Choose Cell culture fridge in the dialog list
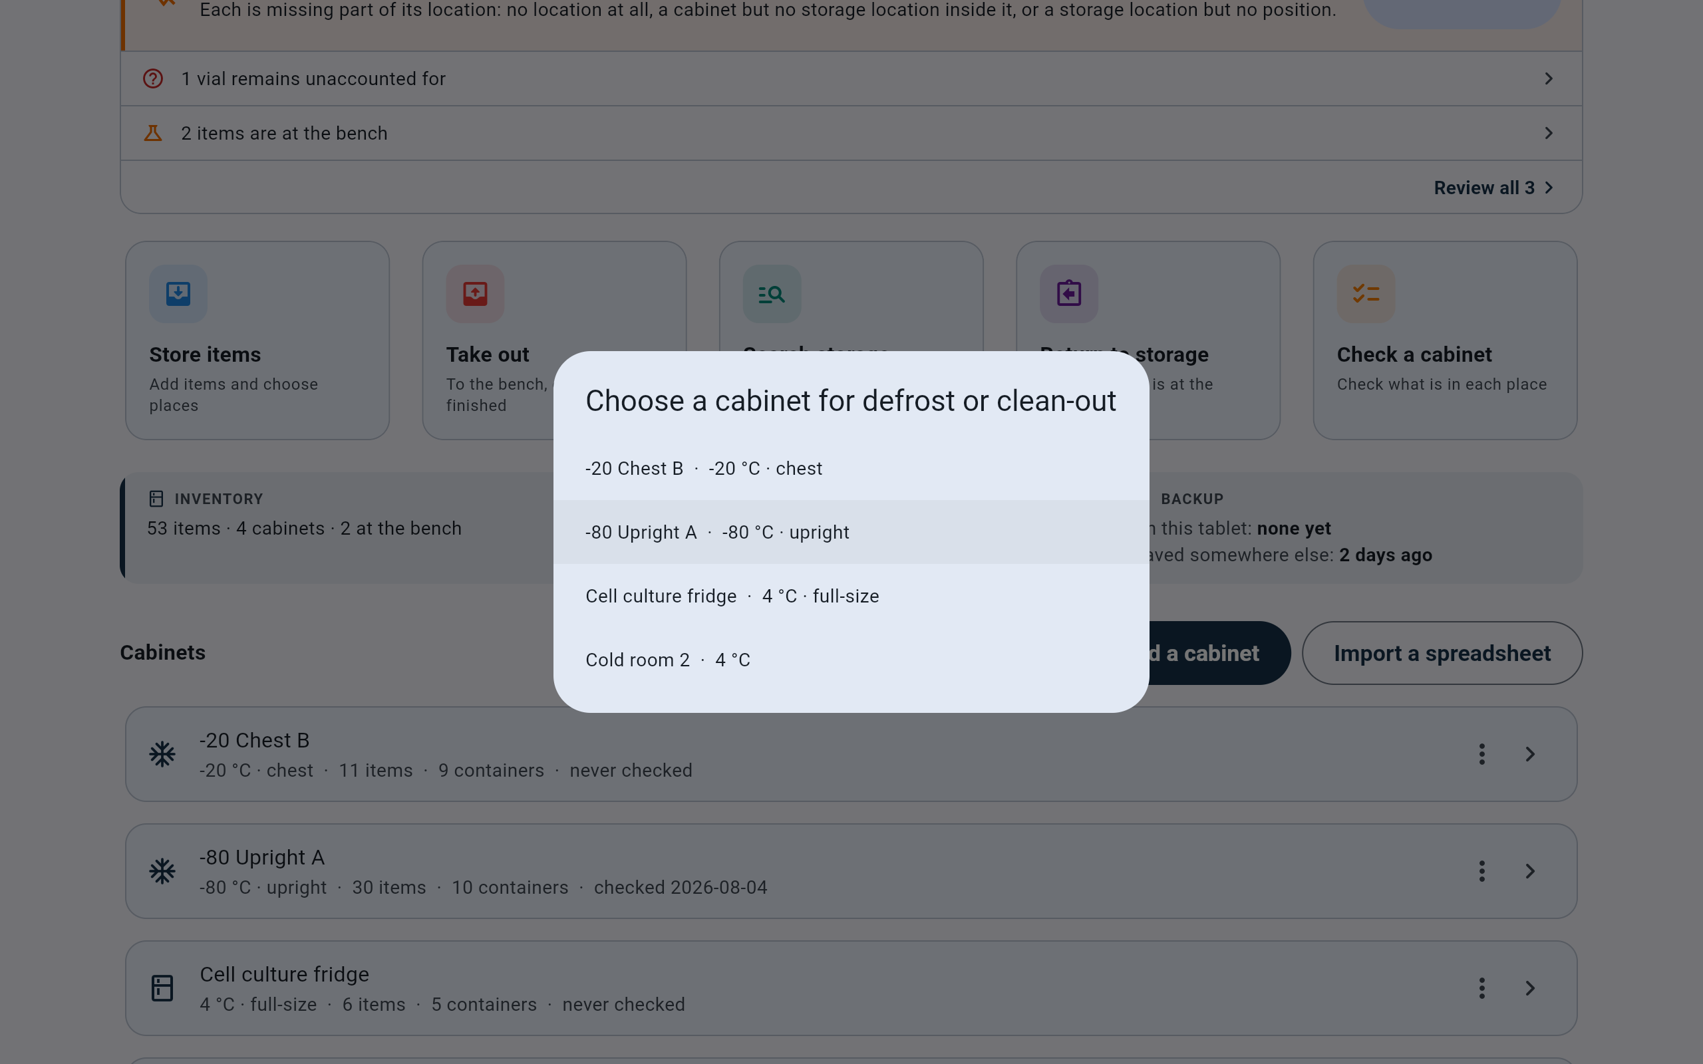This screenshot has width=1703, height=1064. point(851,596)
